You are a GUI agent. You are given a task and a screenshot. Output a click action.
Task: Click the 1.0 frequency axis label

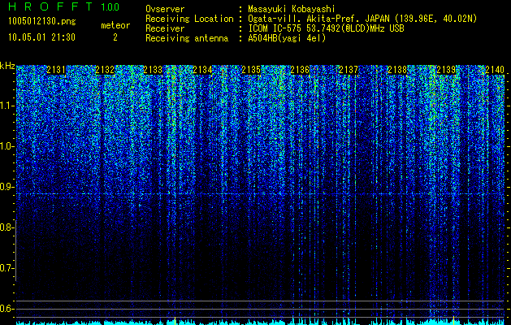click(x=6, y=146)
